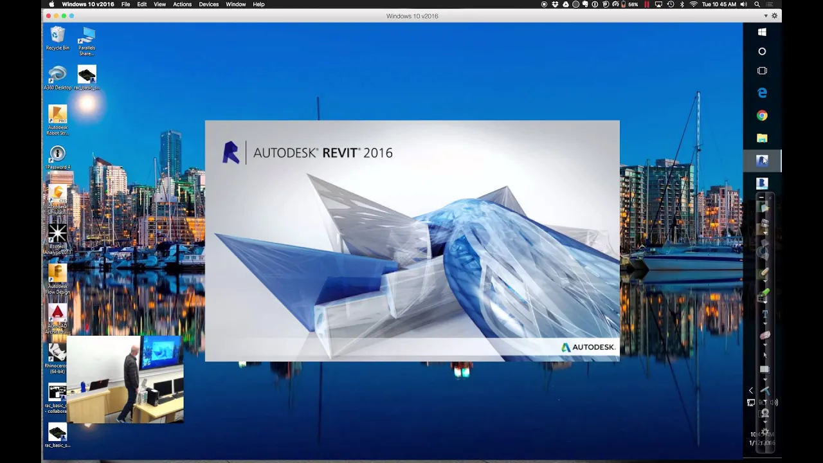This screenshot has width=823, height=463.
Task: Click the Google Drive menu bar icon
Action: [x=566, y=4]
